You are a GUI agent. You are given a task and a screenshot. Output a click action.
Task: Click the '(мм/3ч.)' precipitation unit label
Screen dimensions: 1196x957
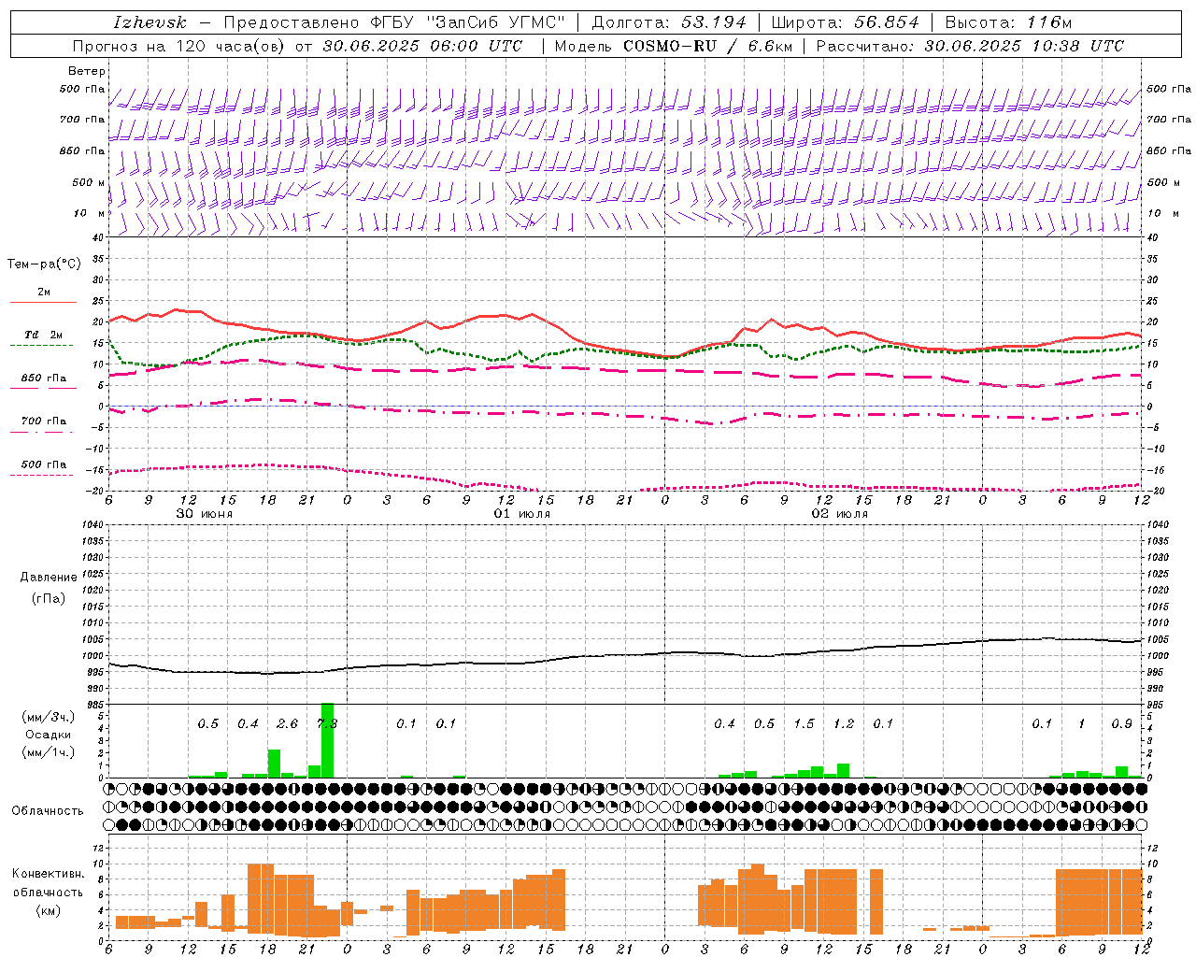point(49,717)
